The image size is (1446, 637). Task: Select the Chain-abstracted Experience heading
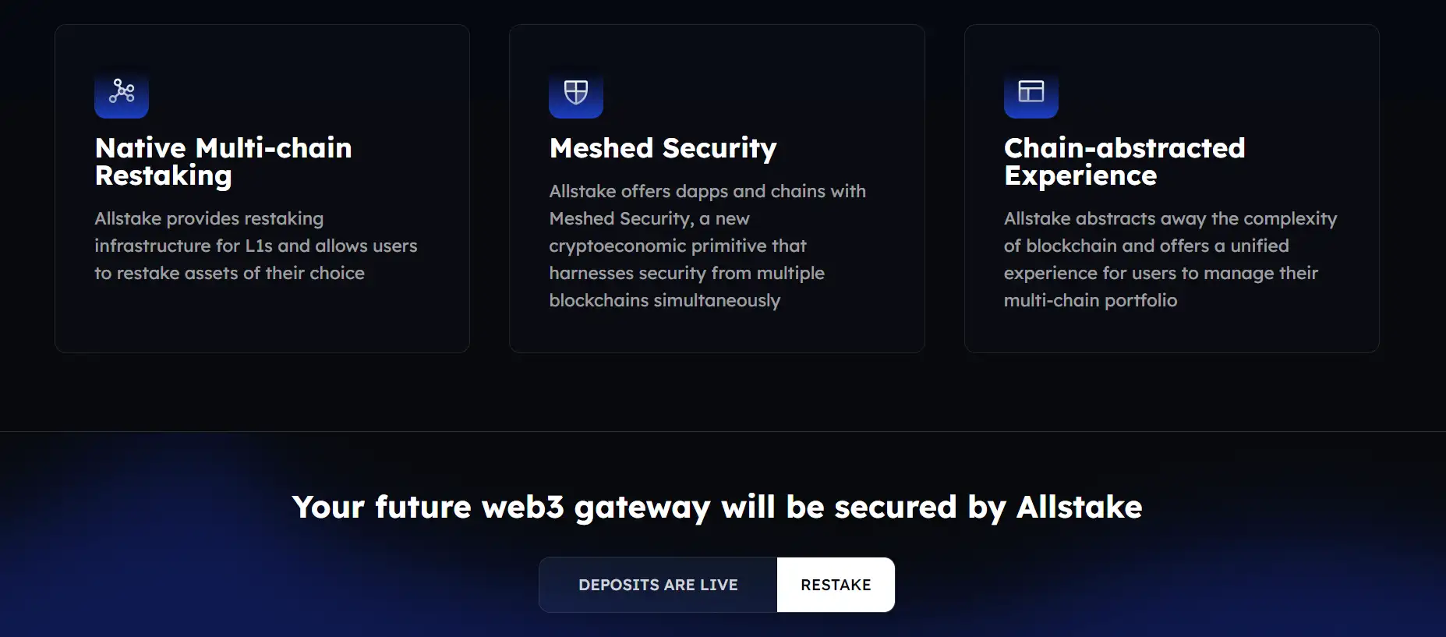[1124, 161]
